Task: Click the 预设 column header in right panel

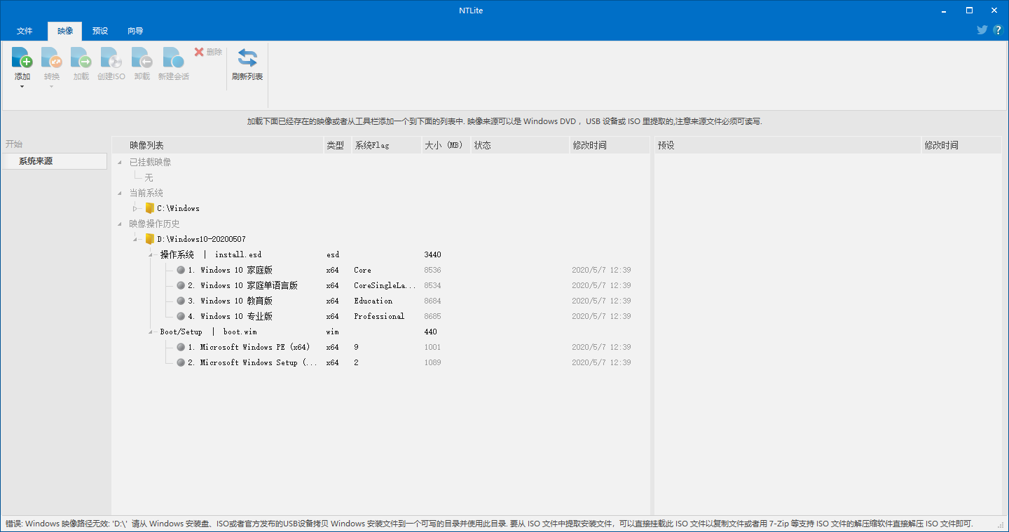Action: point(788,145)
